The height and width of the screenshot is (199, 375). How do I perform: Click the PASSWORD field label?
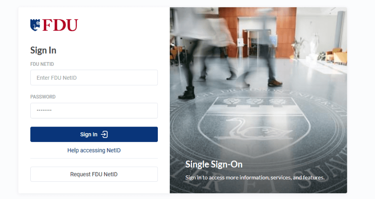pos(43,97)
